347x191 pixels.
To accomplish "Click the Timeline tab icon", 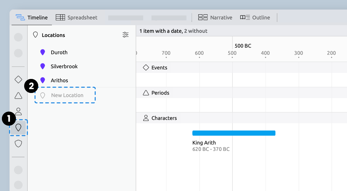I will click(20, 17).
